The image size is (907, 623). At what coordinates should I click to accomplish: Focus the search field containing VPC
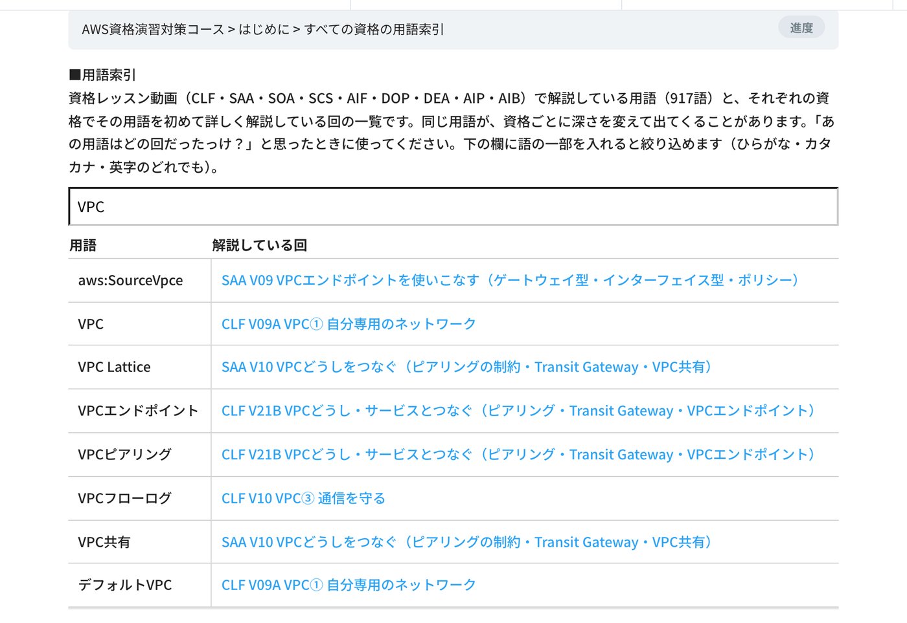454,207
